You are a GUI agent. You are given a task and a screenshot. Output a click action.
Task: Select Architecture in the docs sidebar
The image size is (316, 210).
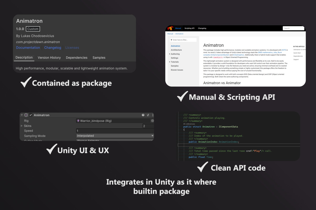(x=176, y=50)
